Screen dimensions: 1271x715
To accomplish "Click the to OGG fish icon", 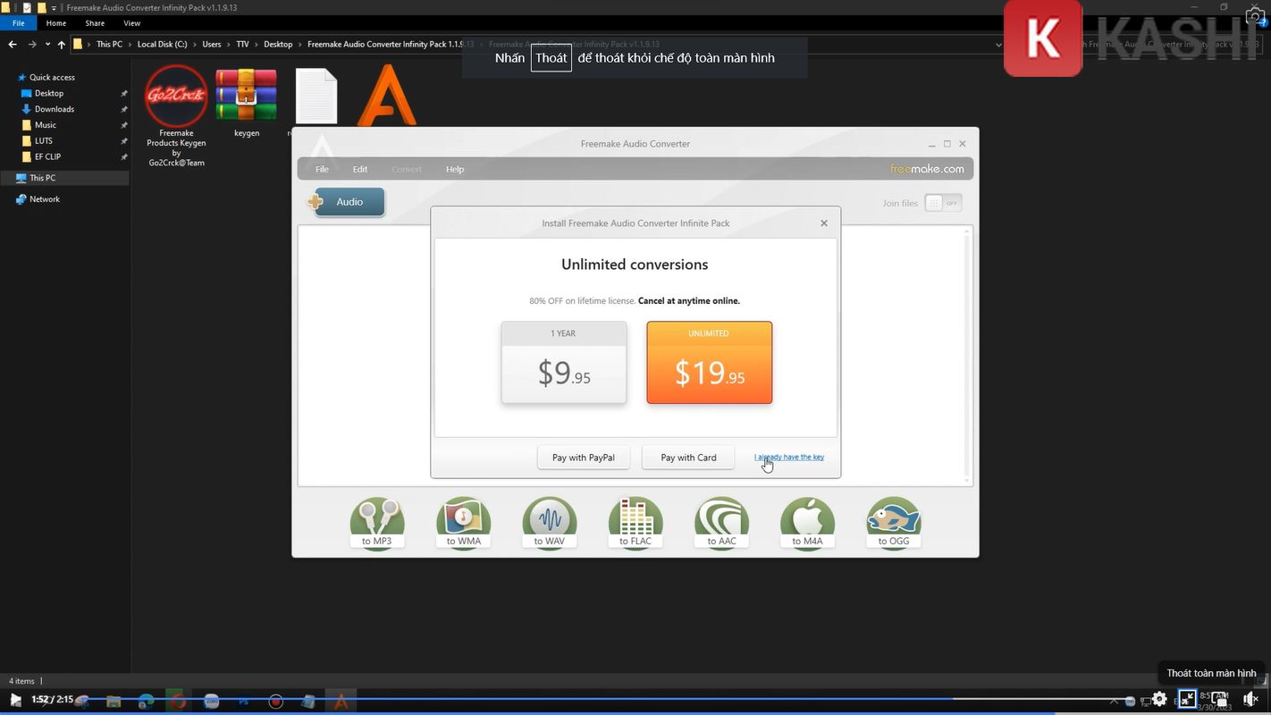I will pyautogui.click(x=893, y=523).
